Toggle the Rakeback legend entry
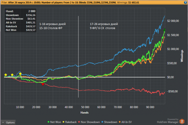 (70, 122)
